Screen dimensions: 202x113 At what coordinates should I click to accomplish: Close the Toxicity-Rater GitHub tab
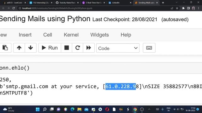(x=78, y=3)
